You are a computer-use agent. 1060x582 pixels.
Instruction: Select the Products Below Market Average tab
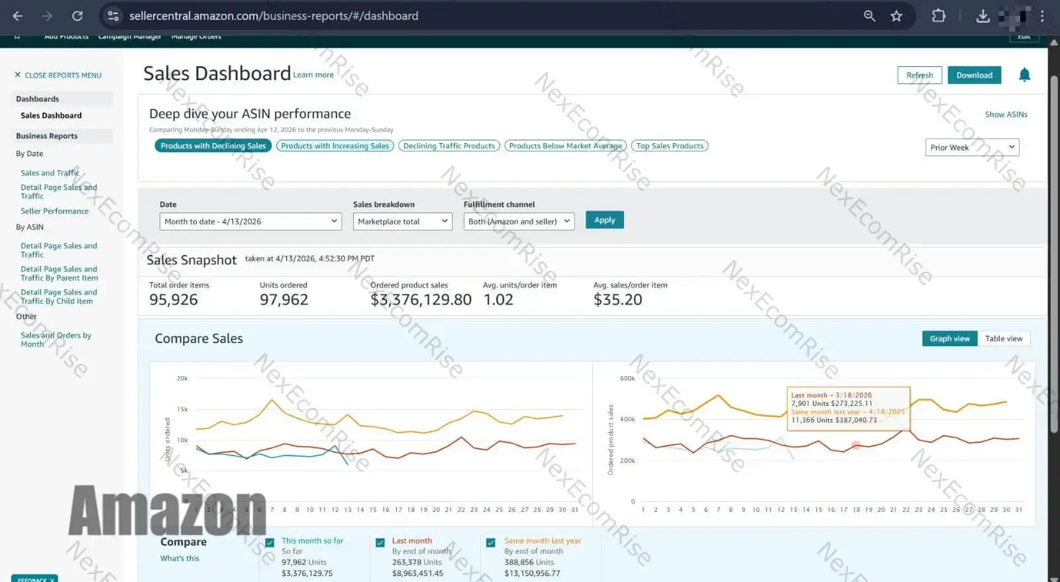[566, 146]
